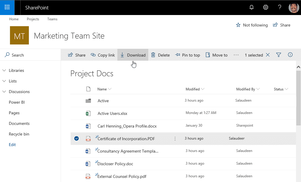Open the details pane info icon

tap(290, 55)
